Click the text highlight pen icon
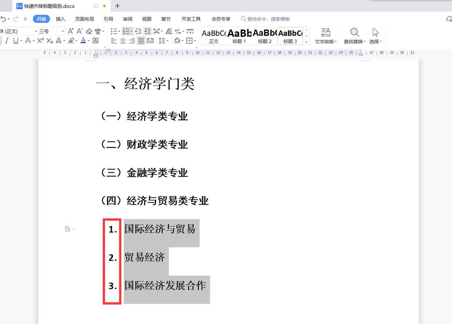Screen dimensions: 452x324 [72, 41]
